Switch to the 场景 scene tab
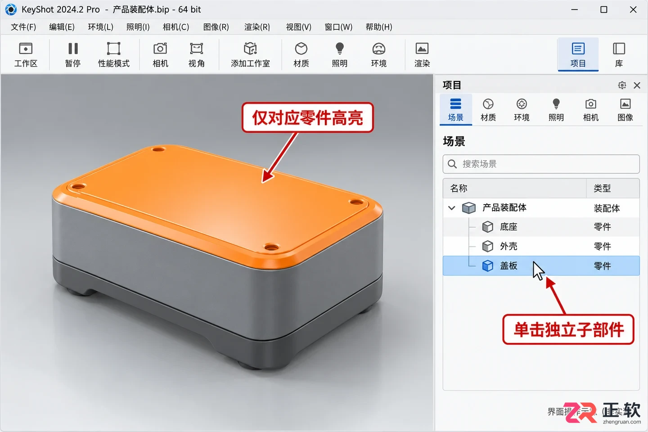 [x=456, y=110]
